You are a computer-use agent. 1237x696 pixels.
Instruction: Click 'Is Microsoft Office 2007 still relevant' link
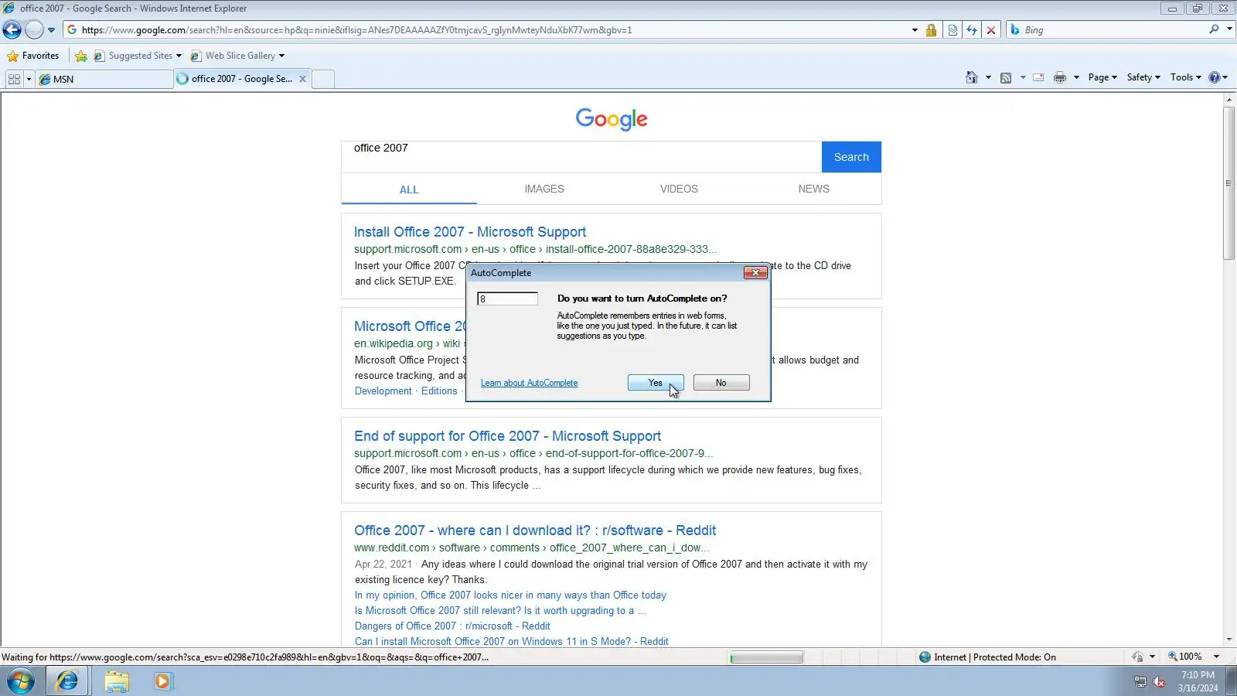coord(500,611)
